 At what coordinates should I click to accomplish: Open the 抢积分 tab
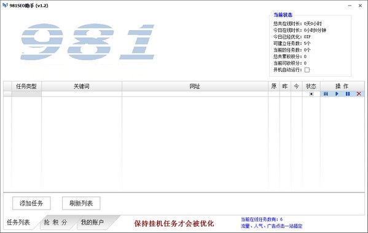click(x=56, y=222)
